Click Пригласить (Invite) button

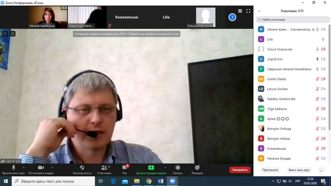tap(270, 170)
